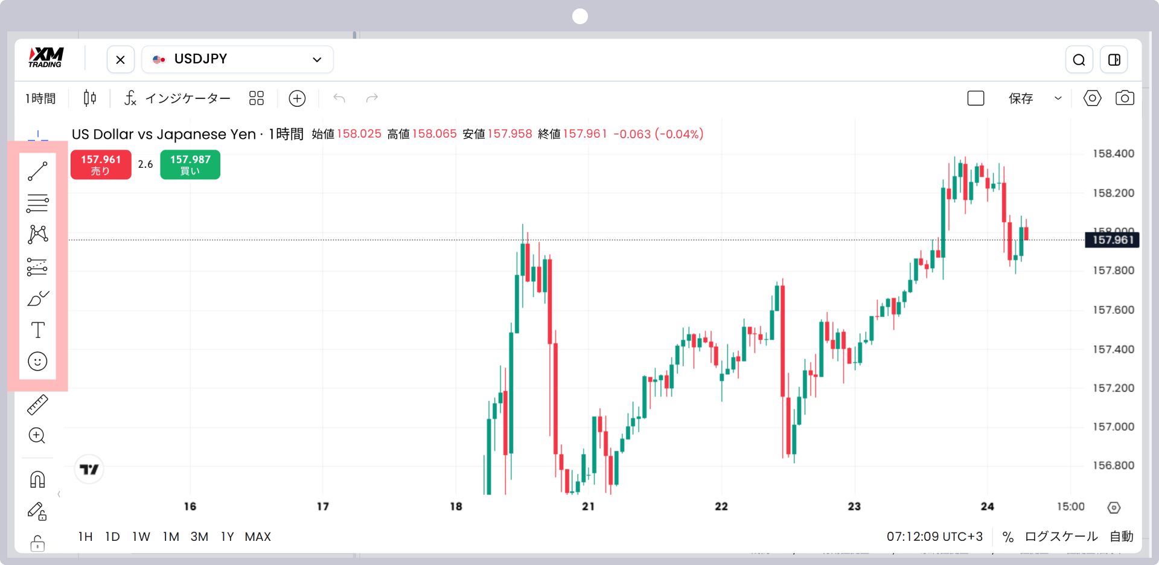Open the 1時間 timeframe selector
Viewport: 1159px width, 565px height.
40,98
